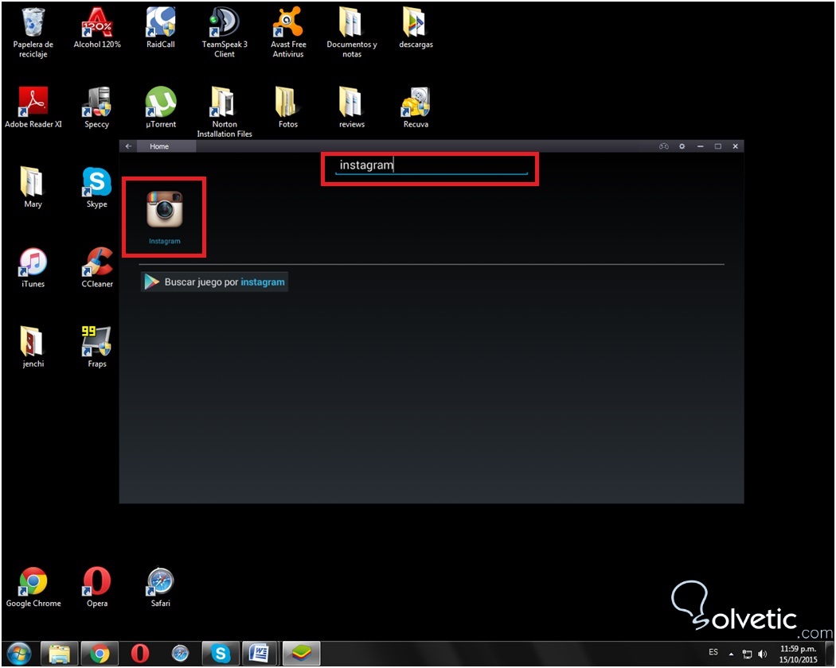Screen dimensions: 836x668
Task: Open Opera from the taskbar
Action: tap(139, 653)
